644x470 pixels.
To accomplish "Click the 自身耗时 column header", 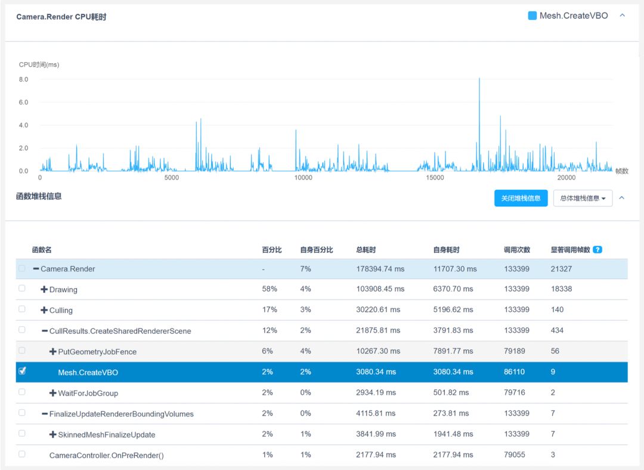I will (x=447, y=250).
